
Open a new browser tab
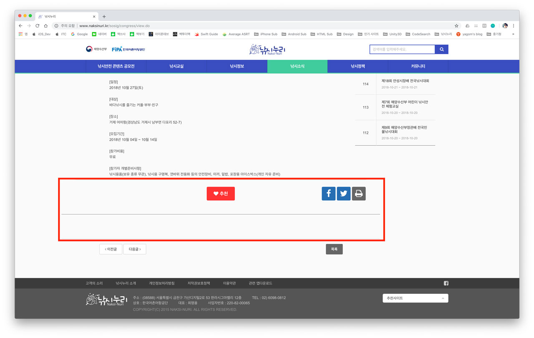104,17
